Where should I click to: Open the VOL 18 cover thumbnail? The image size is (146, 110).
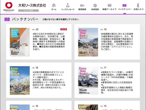[20, 81]
